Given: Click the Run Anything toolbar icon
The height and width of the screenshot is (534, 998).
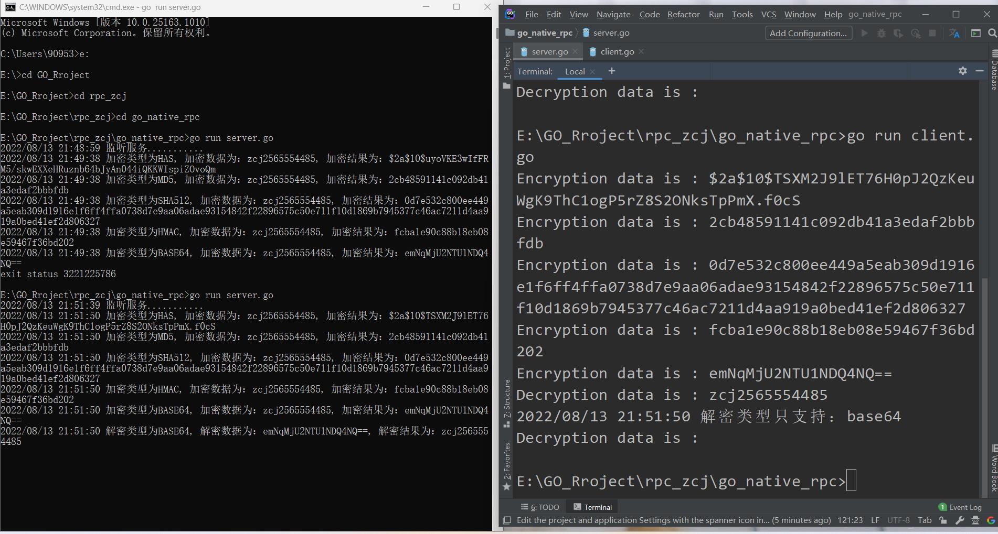Looking at the screenshot, I should coord(975,34).
